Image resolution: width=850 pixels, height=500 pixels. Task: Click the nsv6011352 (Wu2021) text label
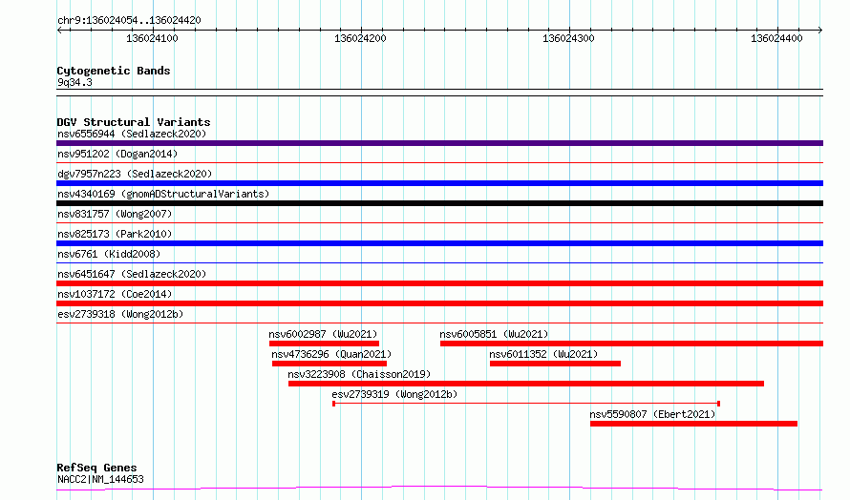543,354
